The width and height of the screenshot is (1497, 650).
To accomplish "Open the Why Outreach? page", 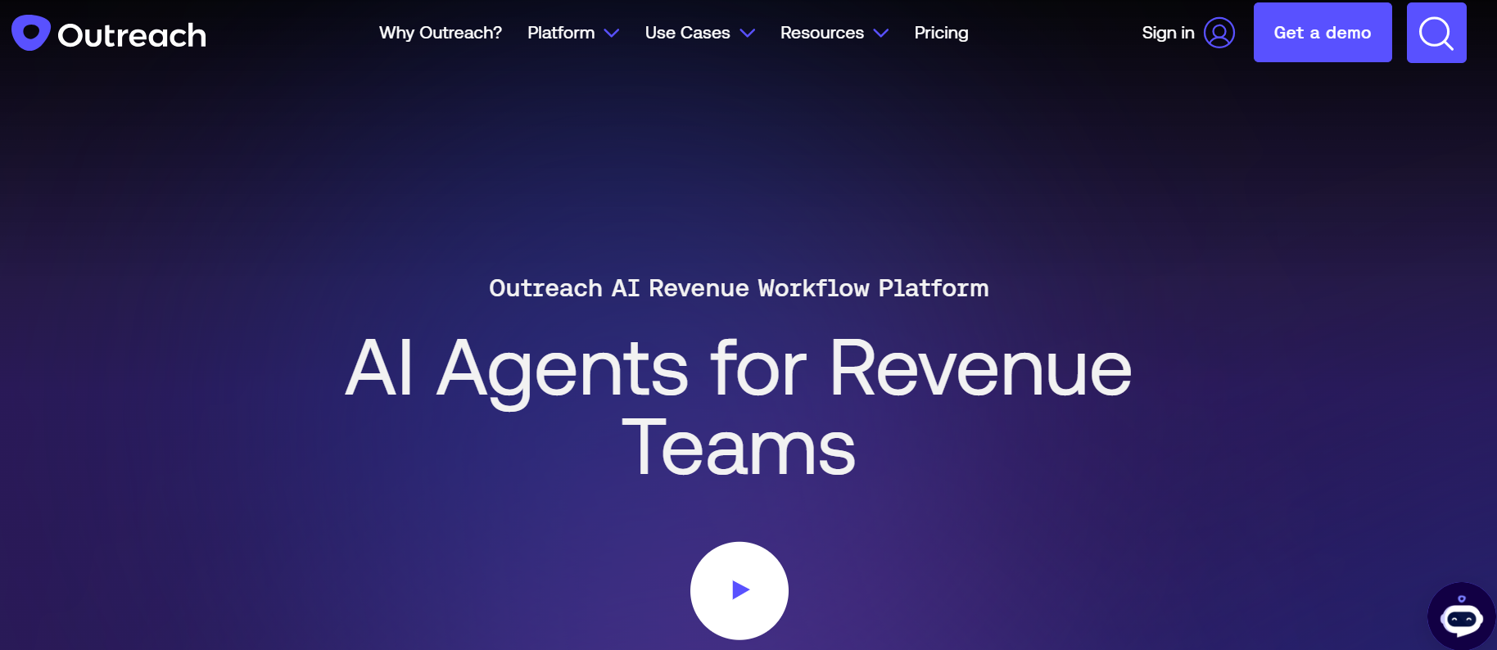I will tap(441, 33).
